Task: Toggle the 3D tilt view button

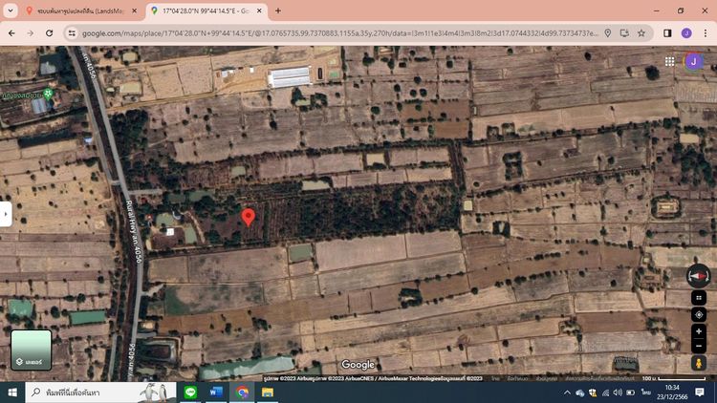Action: (699, 298)
